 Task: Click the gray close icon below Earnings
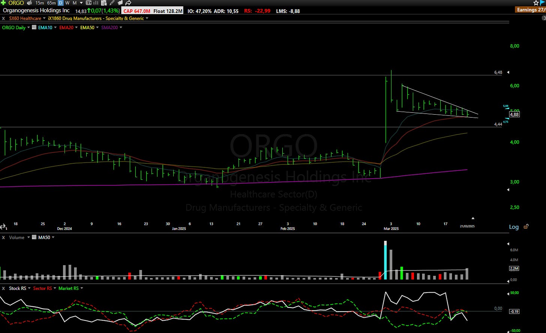544,18
